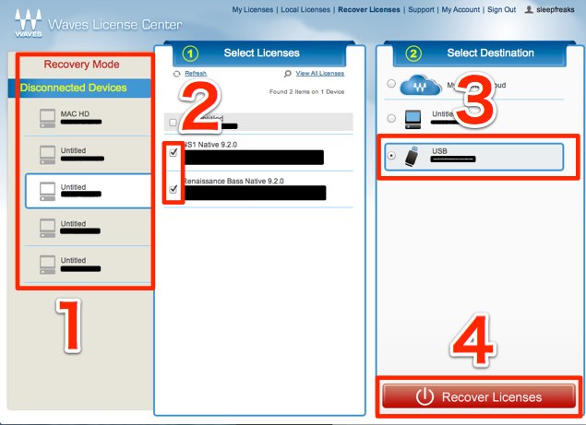
Task: Toggle the NS1 Native 9.2.0 checkbox
Action: 173,152
